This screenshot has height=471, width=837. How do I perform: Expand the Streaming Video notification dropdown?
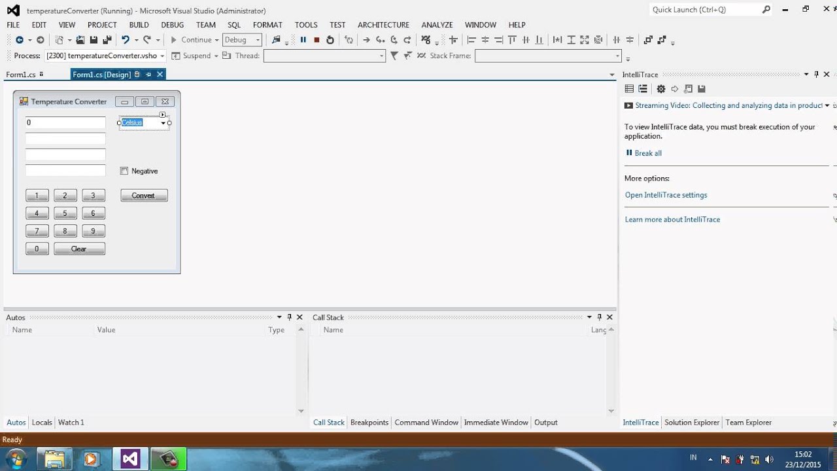pyautogui.click(x=827, y=105)
